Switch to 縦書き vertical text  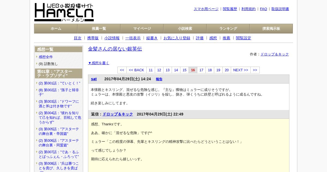pos(152,38)
